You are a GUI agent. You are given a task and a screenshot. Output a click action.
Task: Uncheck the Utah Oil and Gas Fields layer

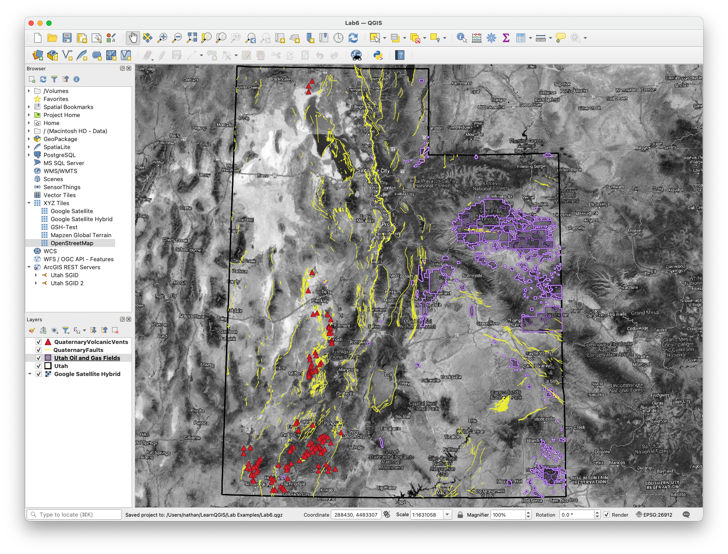39,358
